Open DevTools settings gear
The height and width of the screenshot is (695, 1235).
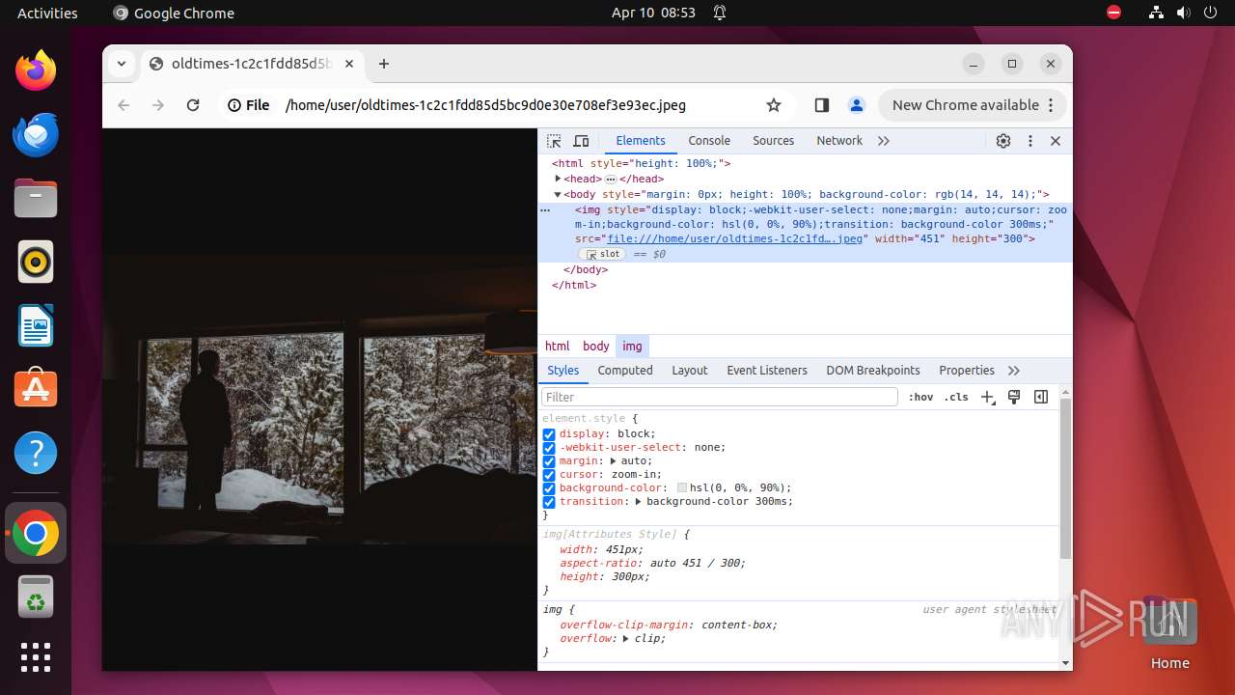tap(1003, 141)
